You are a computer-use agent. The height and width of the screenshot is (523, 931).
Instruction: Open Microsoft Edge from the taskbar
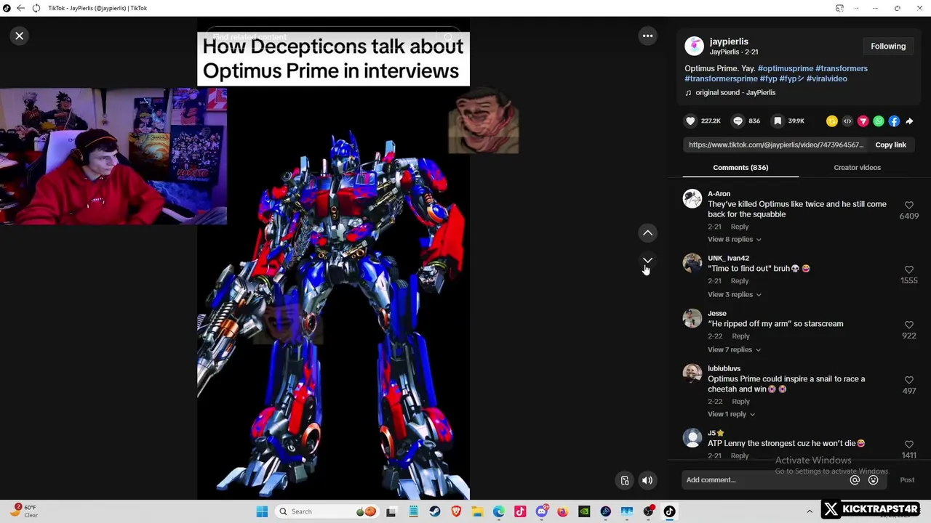click(x=499, y=511)
